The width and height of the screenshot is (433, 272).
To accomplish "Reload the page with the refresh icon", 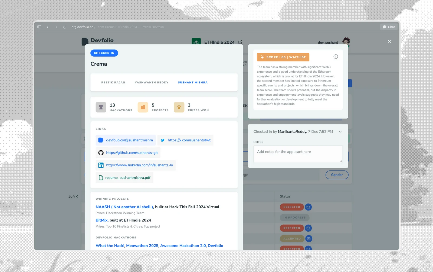I will tap(65, 27).
